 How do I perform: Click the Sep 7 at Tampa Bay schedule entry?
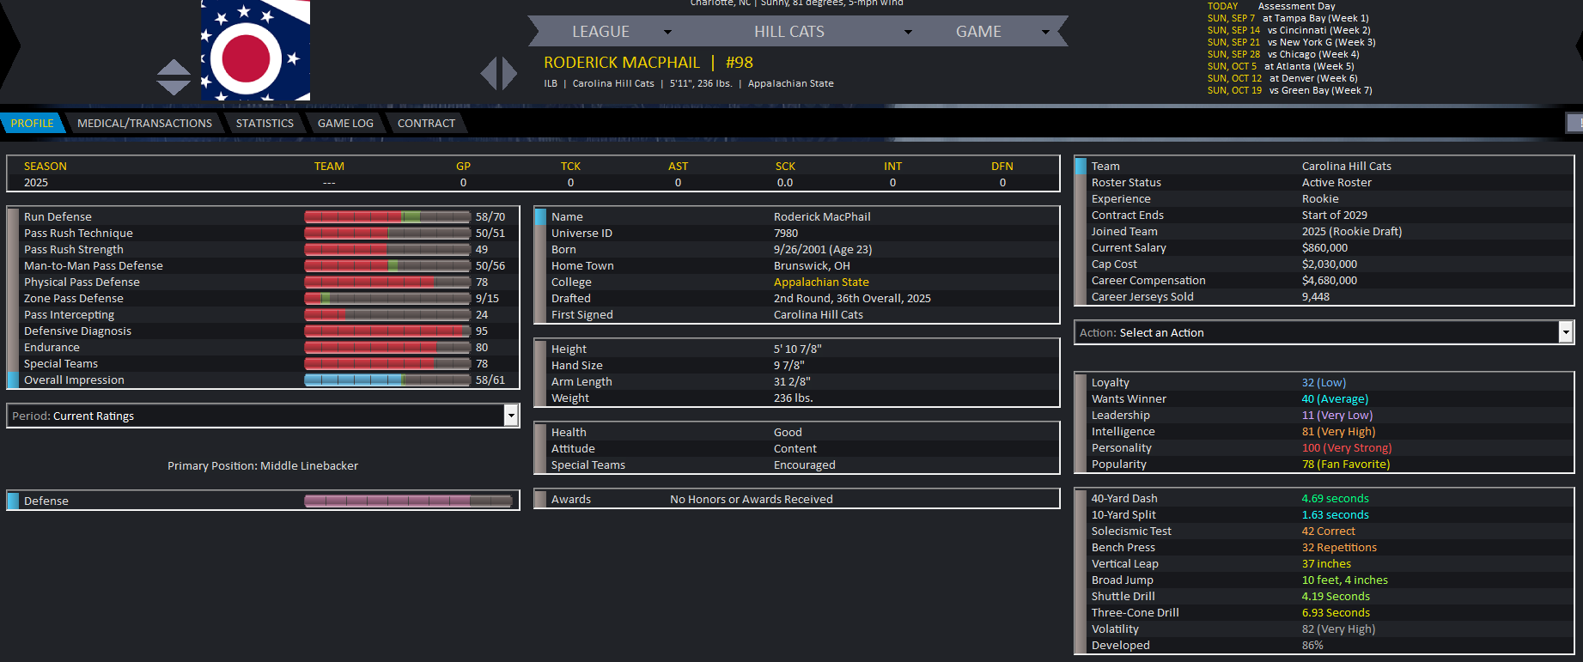pyautogui.click(x=1288, y=18)
